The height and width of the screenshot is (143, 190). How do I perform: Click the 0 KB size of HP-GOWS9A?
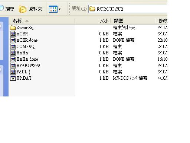click(x=104, y=66)
